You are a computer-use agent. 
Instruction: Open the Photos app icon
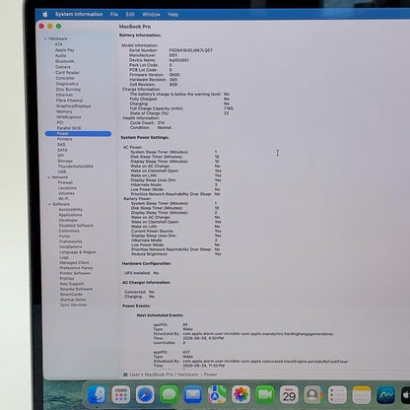click(x=241, y=394)
